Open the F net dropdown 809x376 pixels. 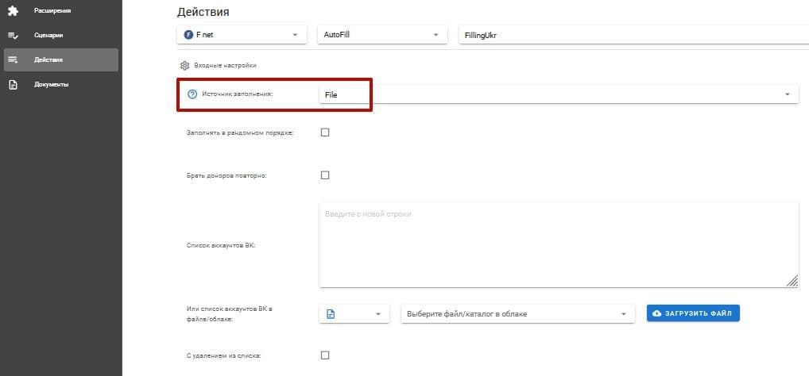point(242,35)
